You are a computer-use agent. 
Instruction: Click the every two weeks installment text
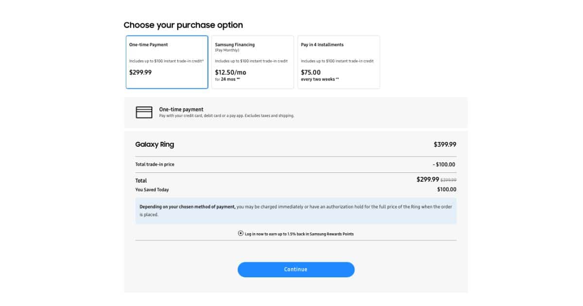[320, 79]
